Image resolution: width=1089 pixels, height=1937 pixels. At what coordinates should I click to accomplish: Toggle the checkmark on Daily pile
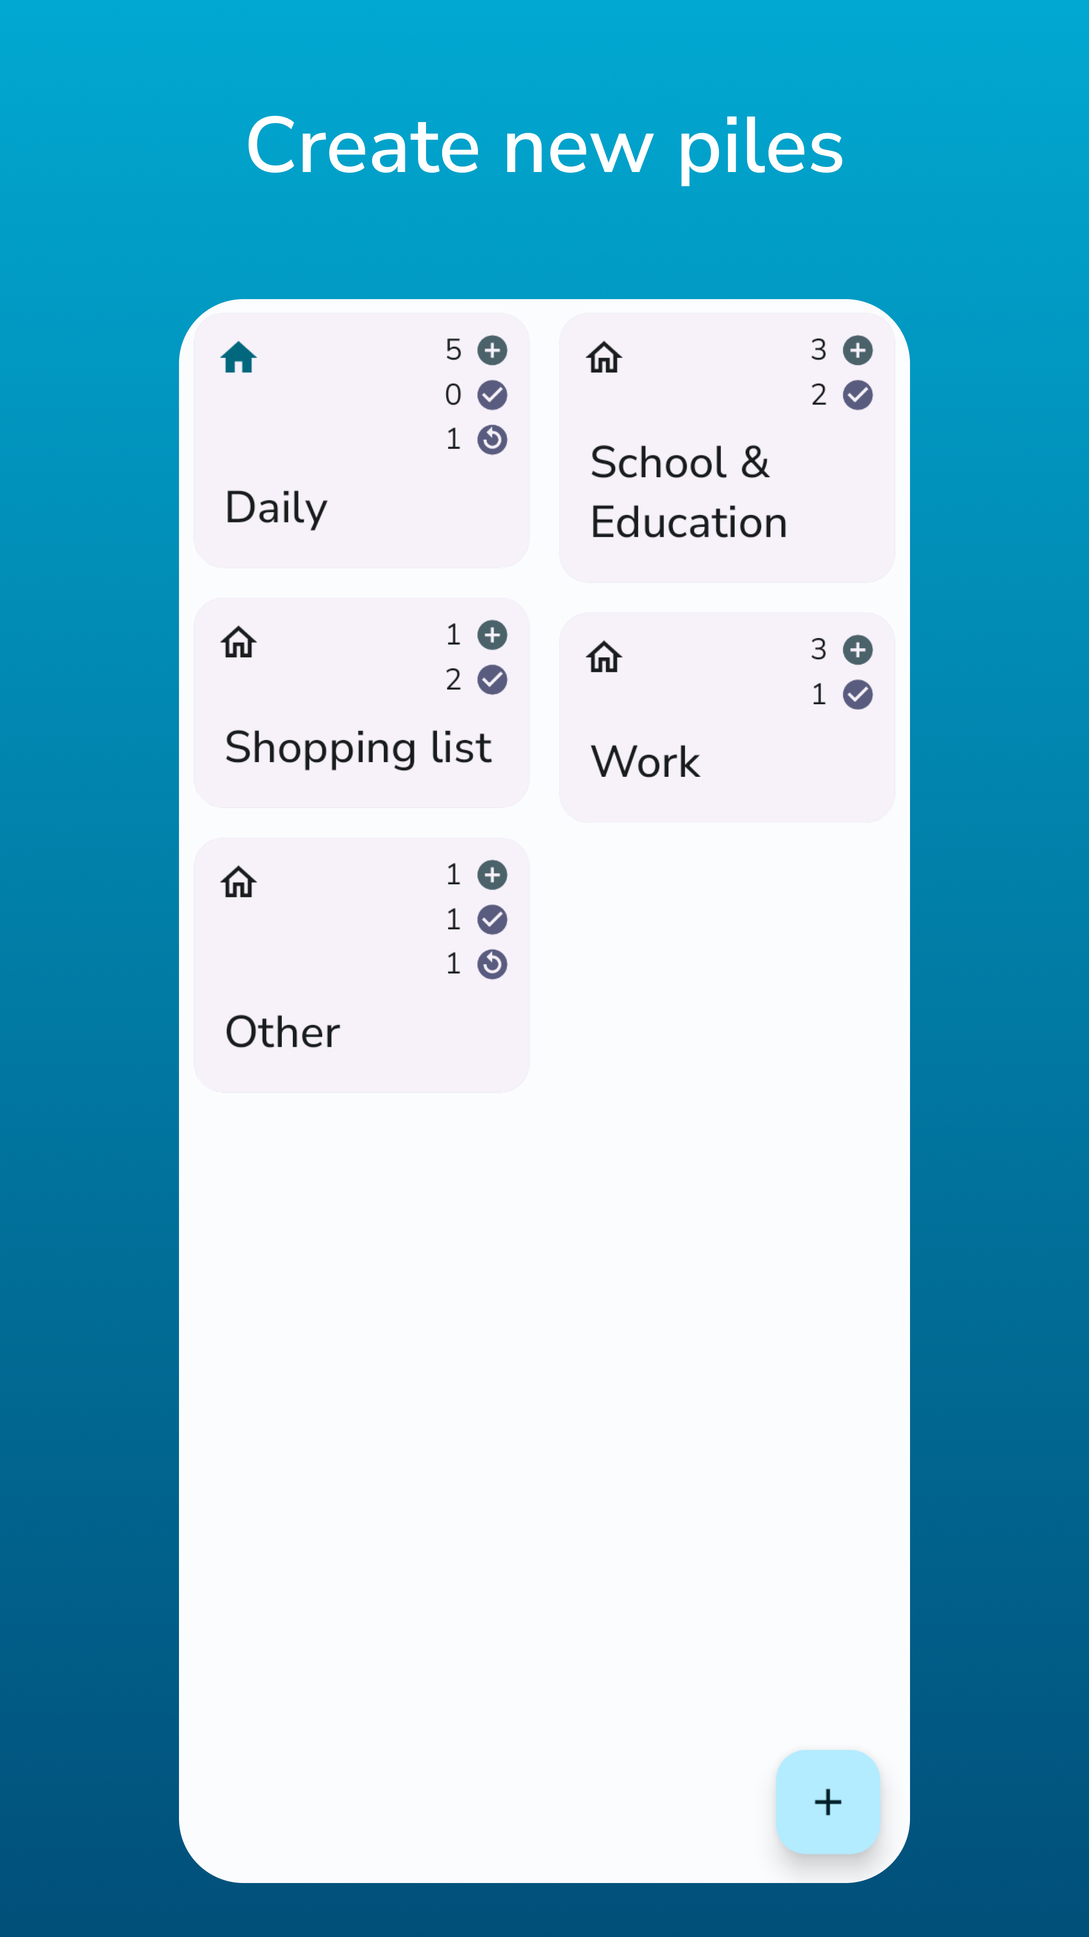[x=492, y=395]
